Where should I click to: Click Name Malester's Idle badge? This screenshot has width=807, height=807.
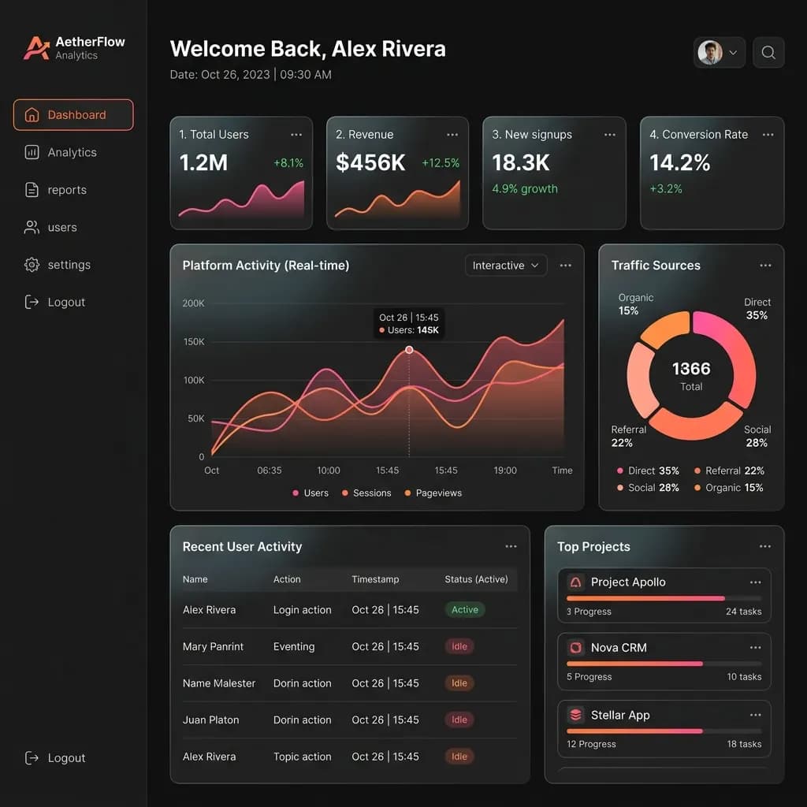459,683
